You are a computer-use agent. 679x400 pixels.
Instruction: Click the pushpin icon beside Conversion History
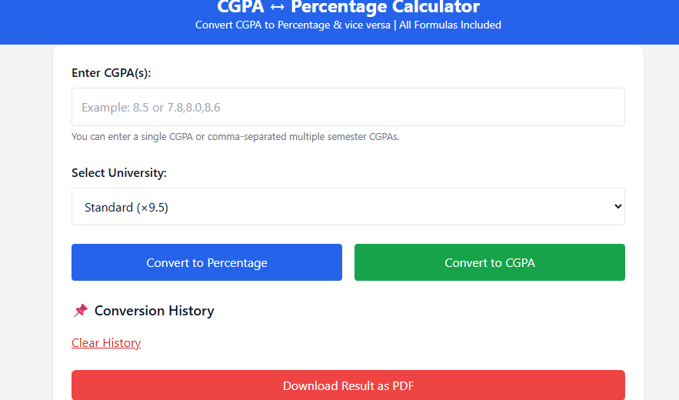(81, 310)
